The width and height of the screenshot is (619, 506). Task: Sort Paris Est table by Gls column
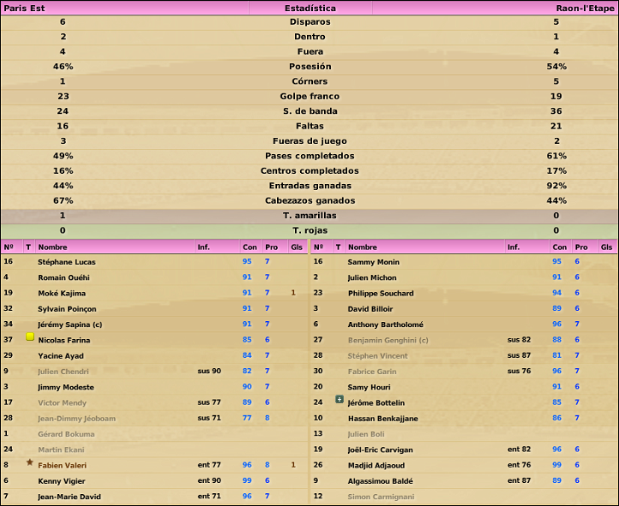[x=297, y=247]
